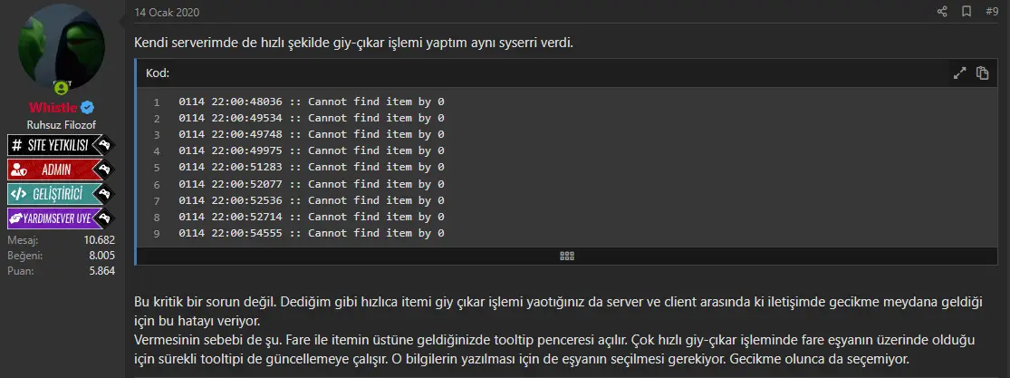Click code line with timestamp 22:00:54555
This screenshot has height=378, width=1010.
point(312,233)
